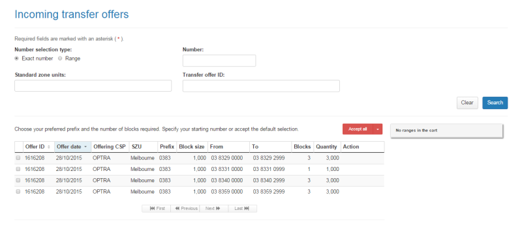Click From cell 03 8340 0000
This screenshot has width=522, height=236.
(227, 180)
